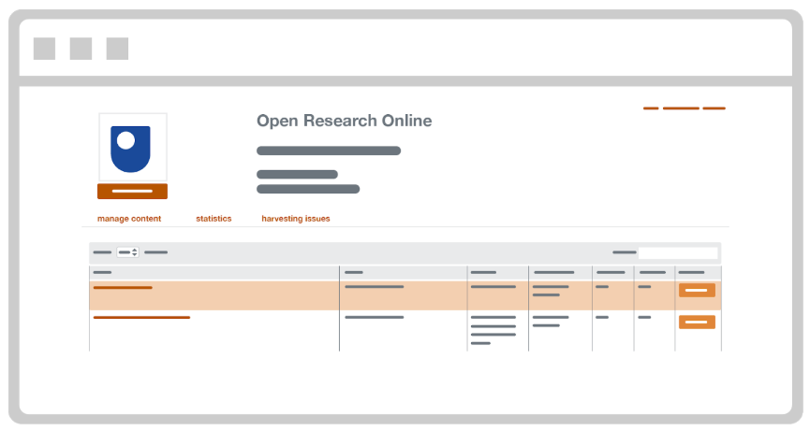Click the first gray square in window title bar
810x430 pixels.
44,49
